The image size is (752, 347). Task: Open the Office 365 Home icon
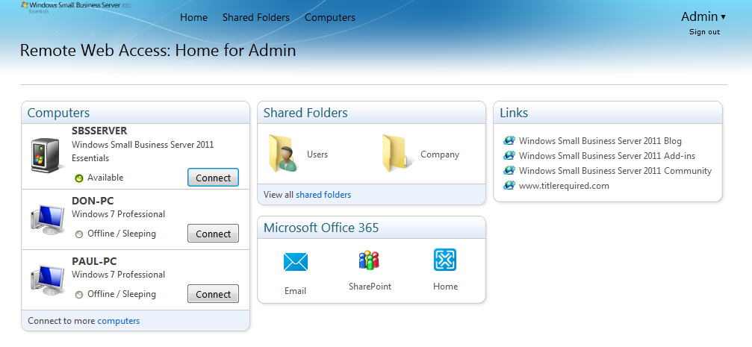[445, 260]
